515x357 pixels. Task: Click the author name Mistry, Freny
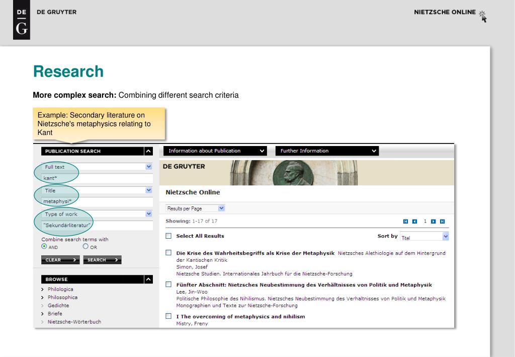pos(192,323)
